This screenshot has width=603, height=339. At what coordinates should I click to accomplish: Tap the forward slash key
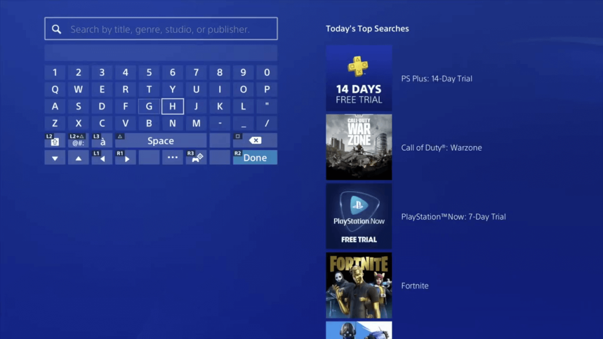(267, 124)
